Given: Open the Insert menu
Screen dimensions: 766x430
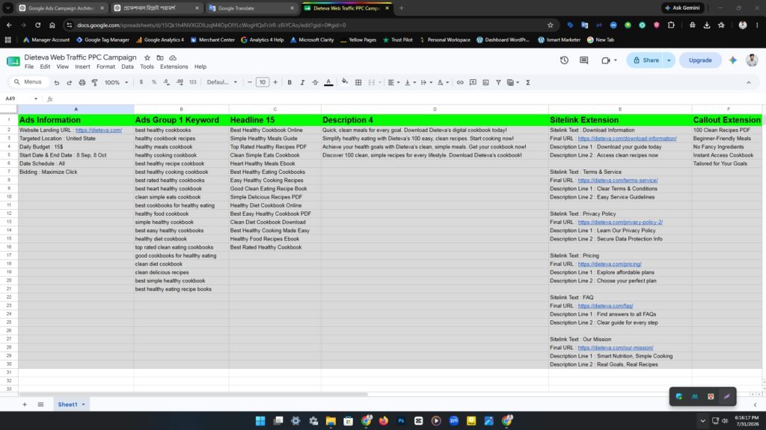Looking at the screenshot, I should [x=82, y=66].
